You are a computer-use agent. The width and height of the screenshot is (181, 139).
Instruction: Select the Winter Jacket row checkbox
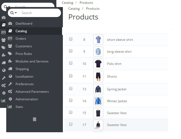71,101
